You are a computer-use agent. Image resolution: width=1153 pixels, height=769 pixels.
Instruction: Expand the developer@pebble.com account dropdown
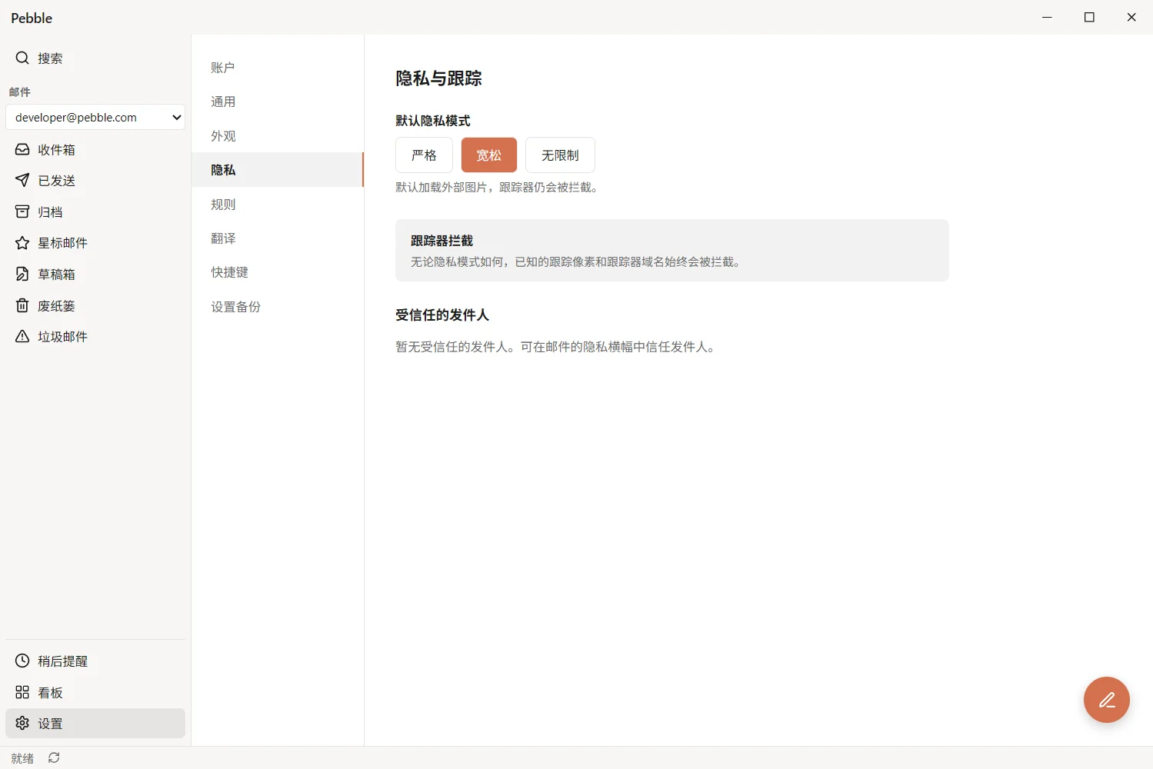(95, 117)
